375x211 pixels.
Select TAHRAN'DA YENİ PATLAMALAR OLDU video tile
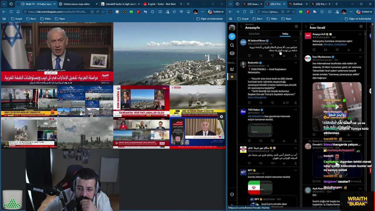(x=141, y=101)
